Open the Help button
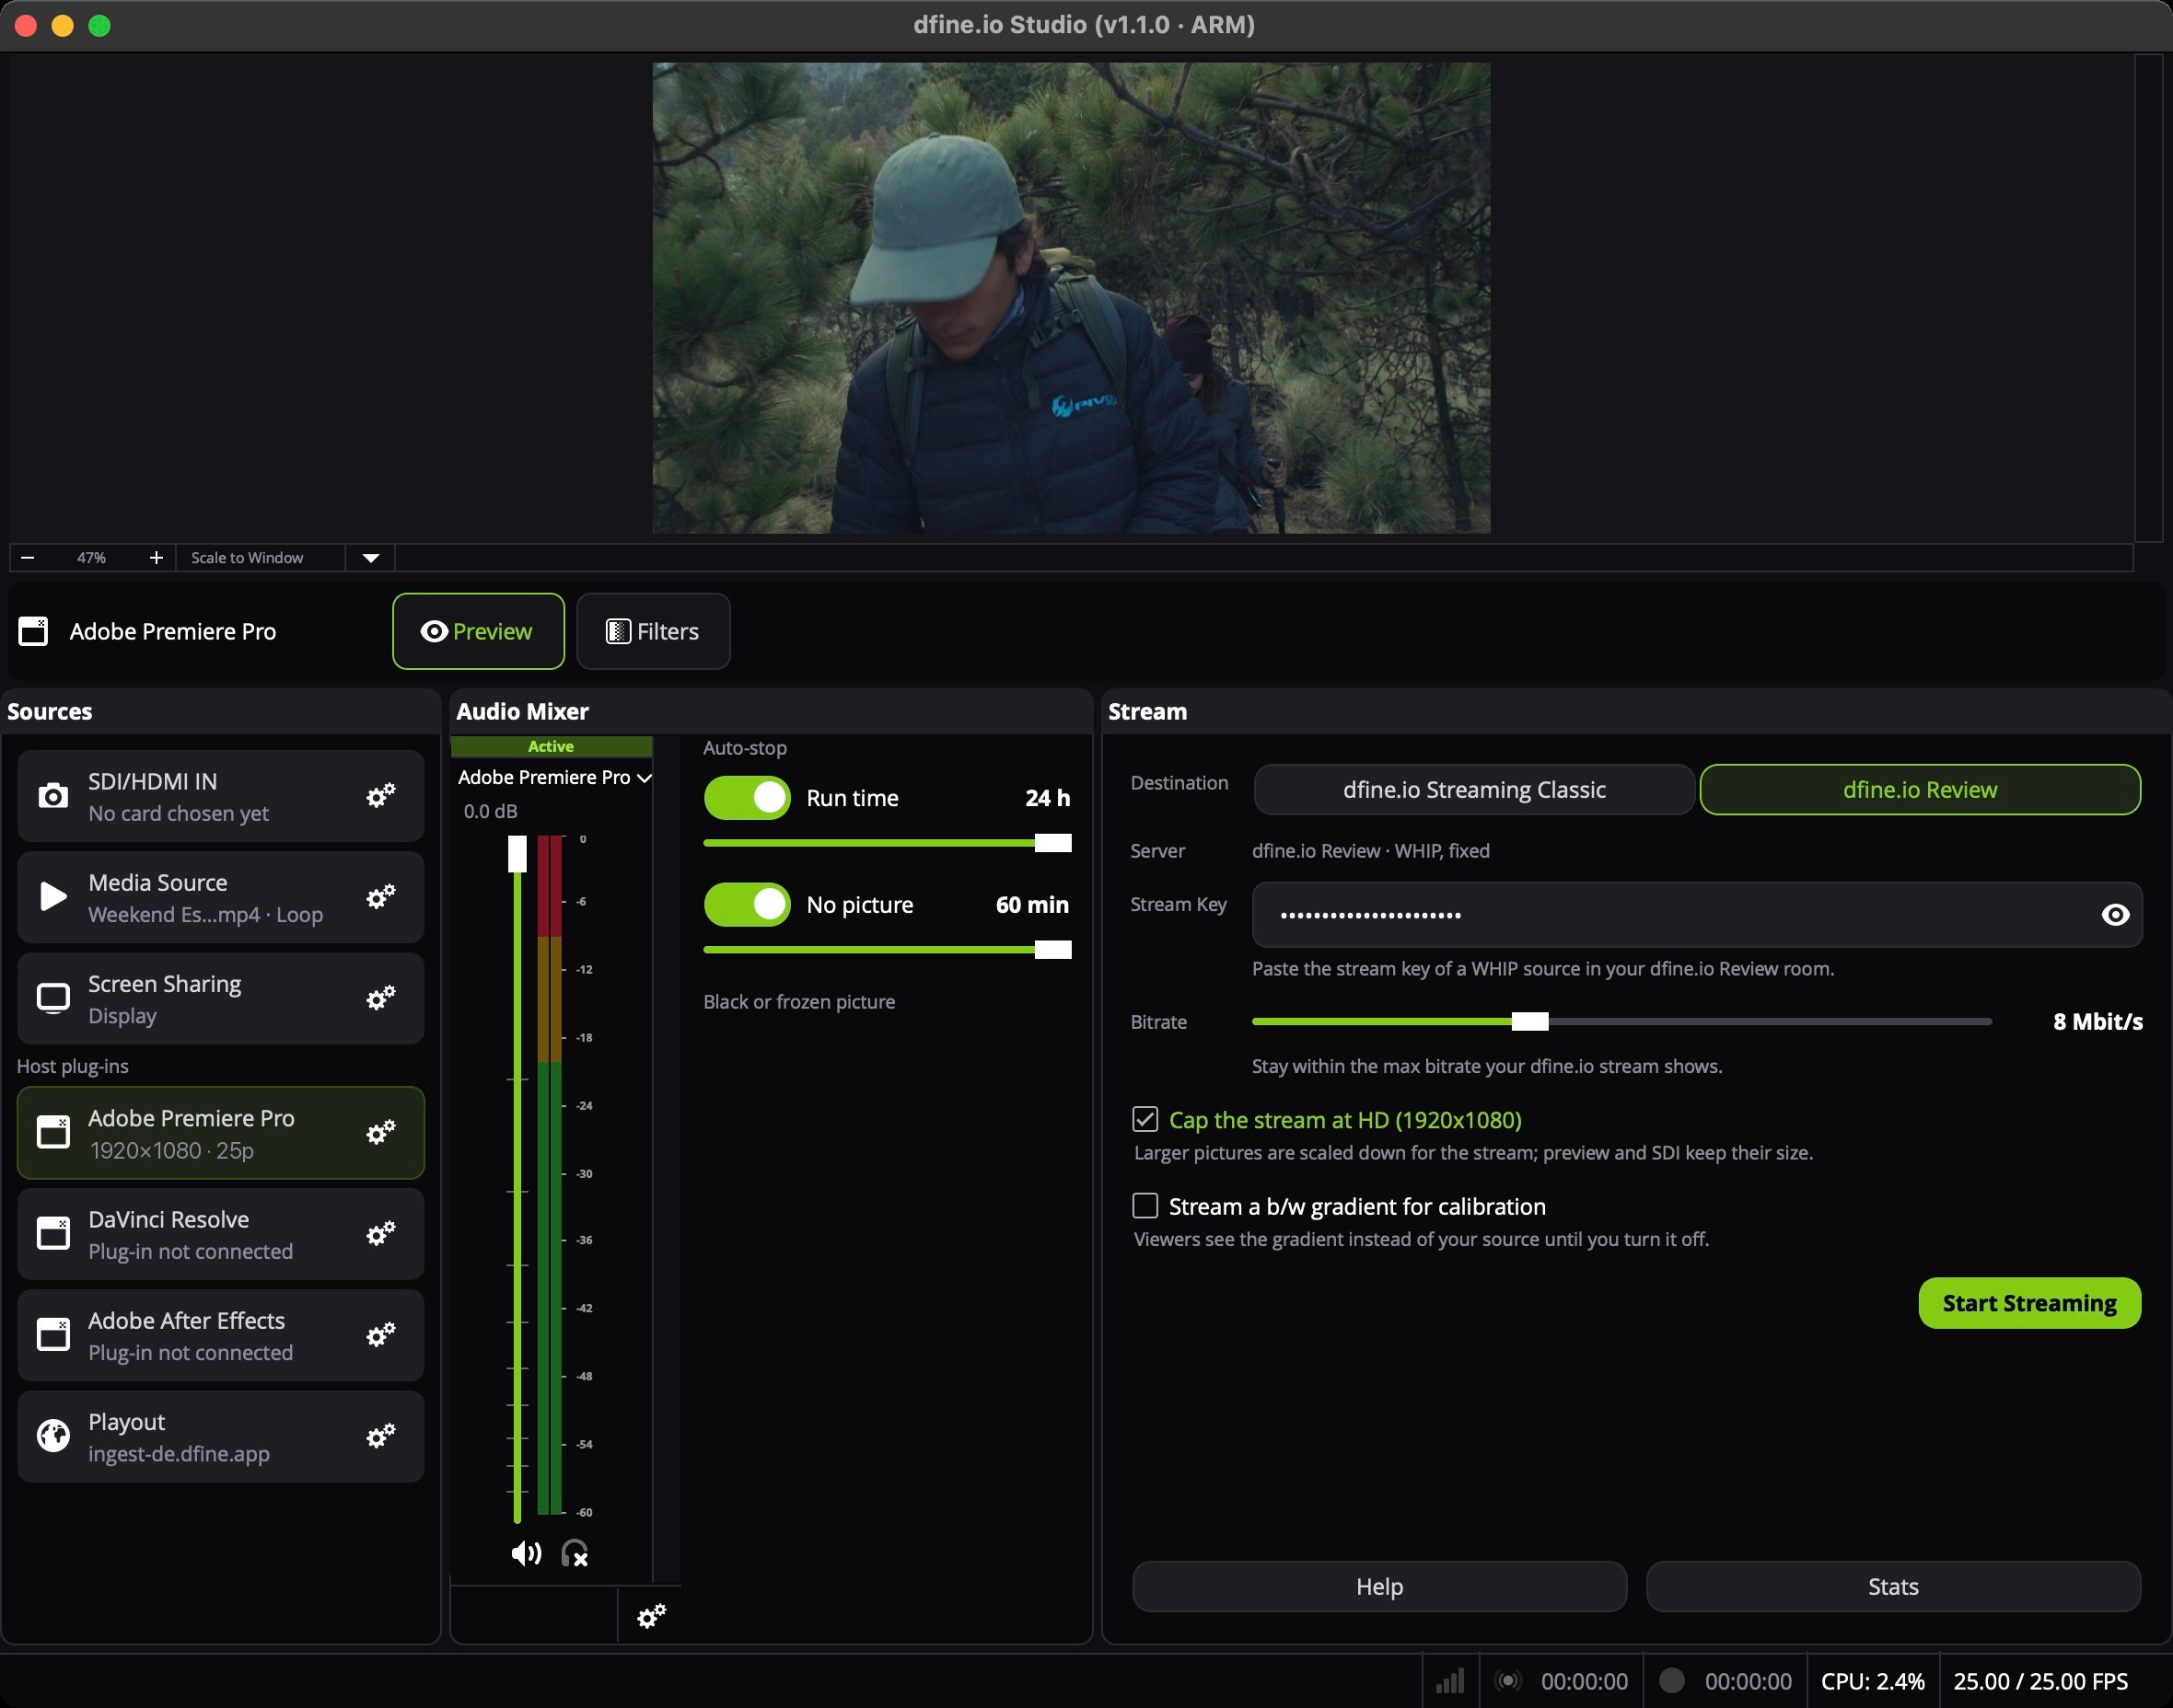Image resolution: width=2173 pixels, height=1708 pixels. tap(1379, 1587)
